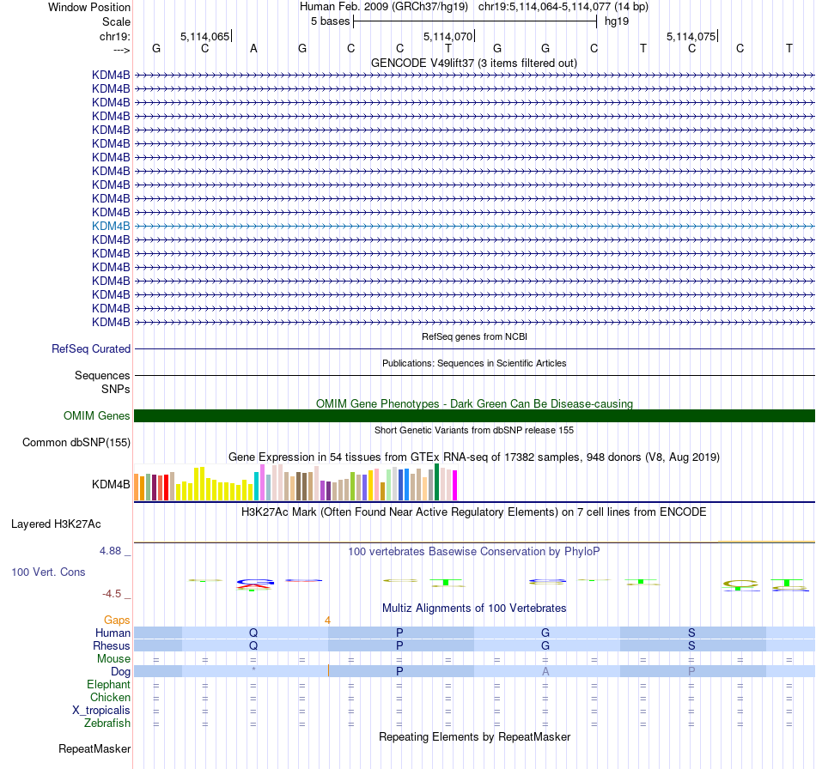Click the 100 Vert. Cons track label
The height and width of the screenshot is (769, 816).
(x=48, y=572)
